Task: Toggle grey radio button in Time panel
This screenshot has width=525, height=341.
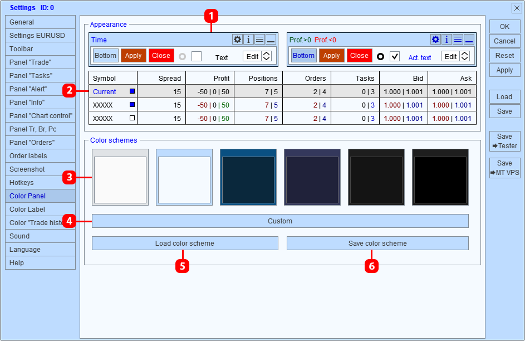Action: [182, 56]
